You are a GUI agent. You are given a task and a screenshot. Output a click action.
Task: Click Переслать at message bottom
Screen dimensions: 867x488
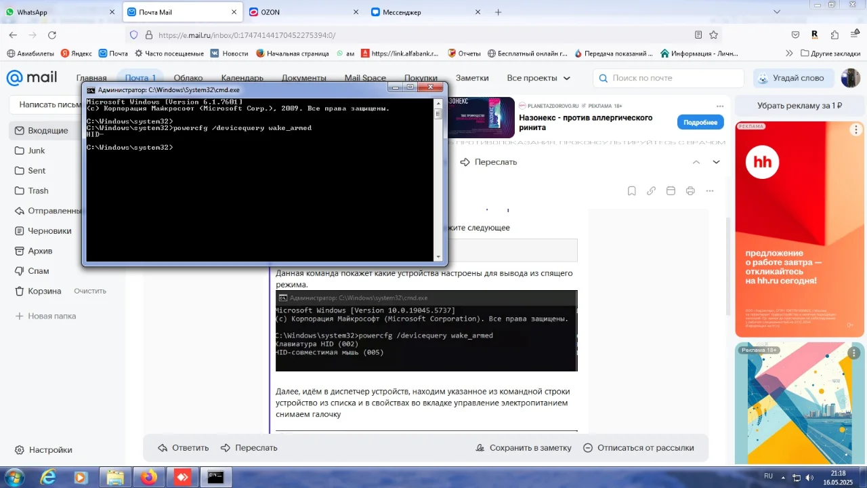click(249, 448)
